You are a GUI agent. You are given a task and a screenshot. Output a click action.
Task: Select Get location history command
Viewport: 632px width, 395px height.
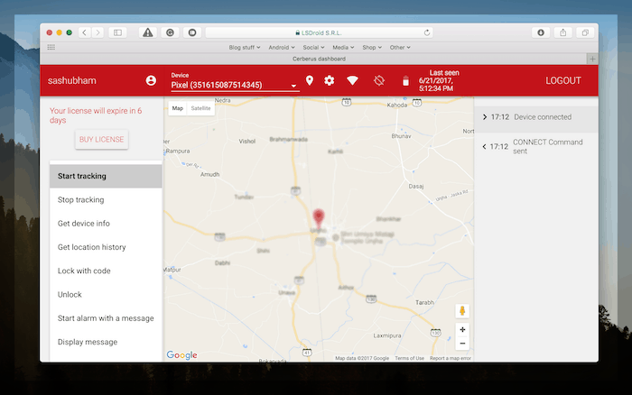[x=106, y=247]
